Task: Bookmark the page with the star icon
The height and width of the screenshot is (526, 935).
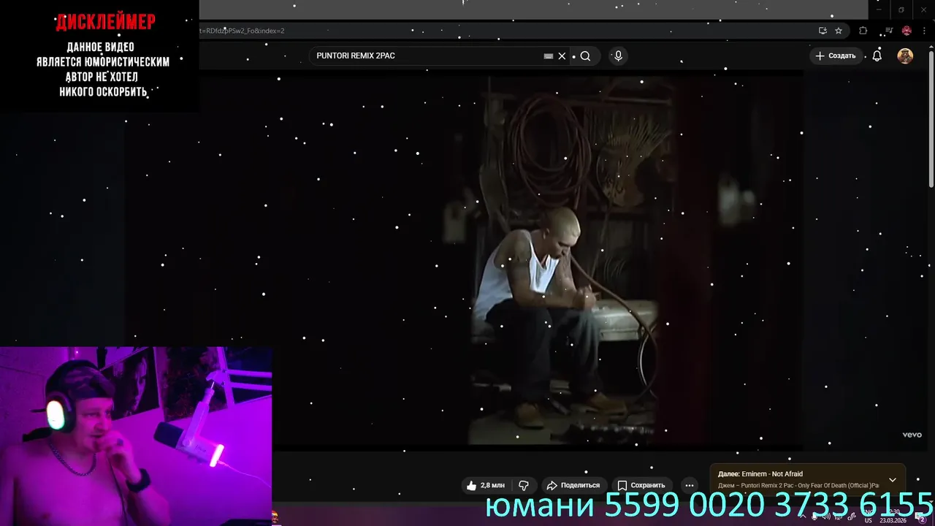Action: 839,31
